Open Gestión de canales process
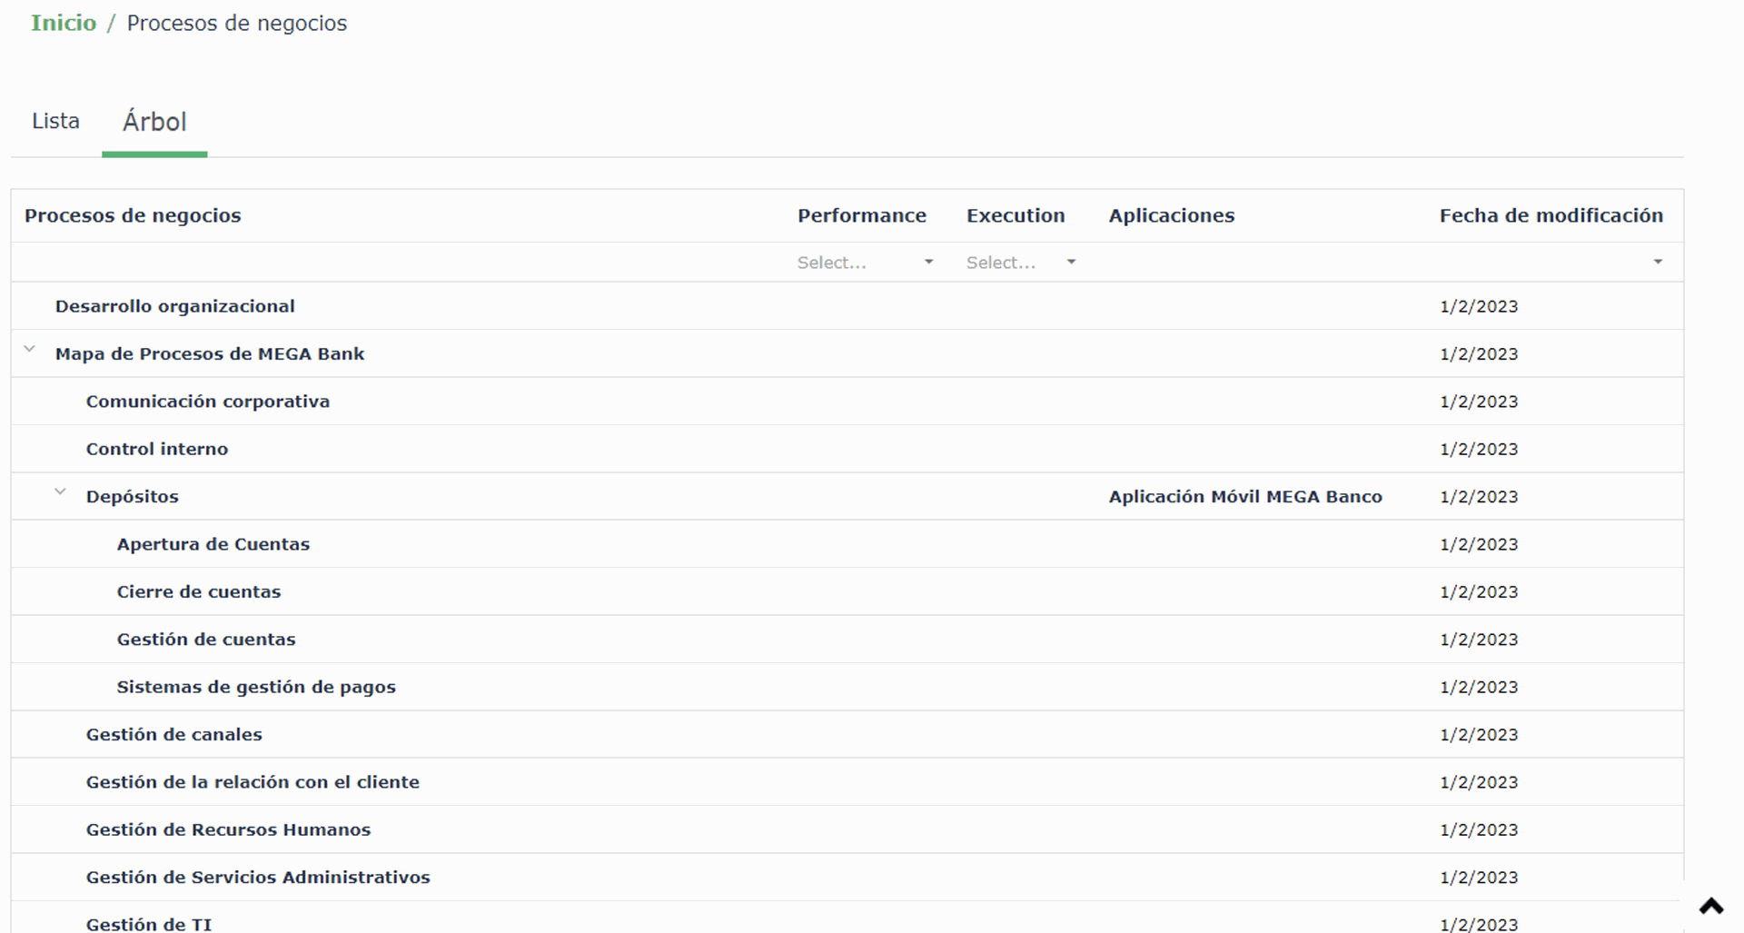Screen dimensions: 1744x933 pyautogui.click(x=173, y=734)
